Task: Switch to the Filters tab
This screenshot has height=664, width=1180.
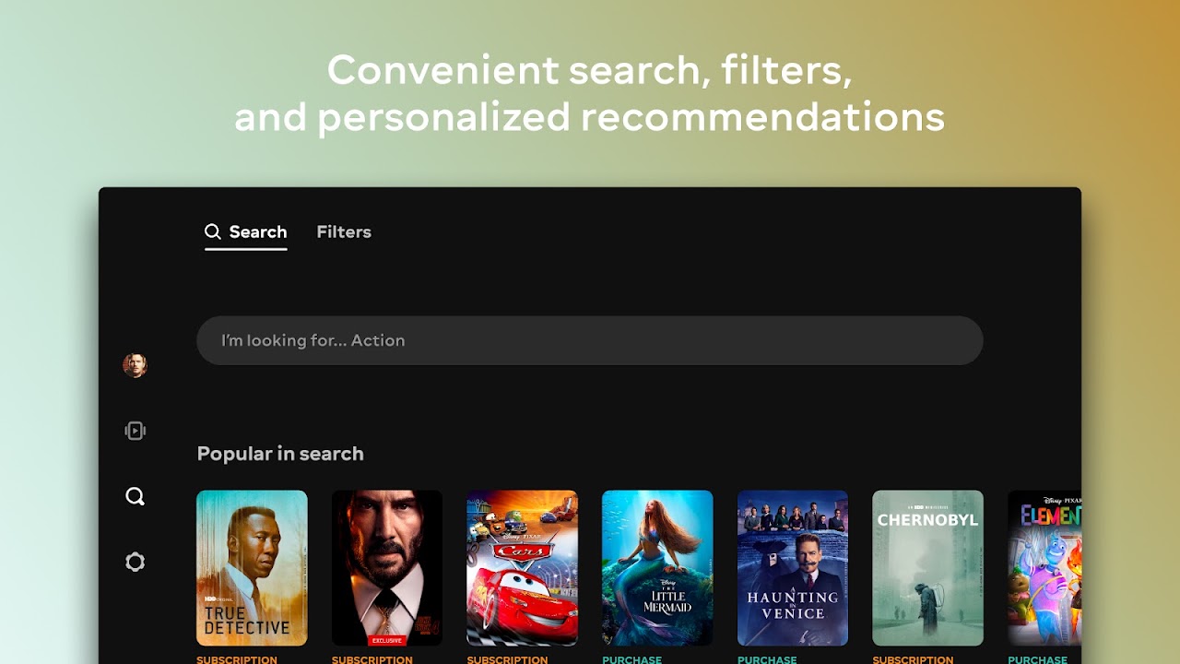Action: click(x=344, y=231)
